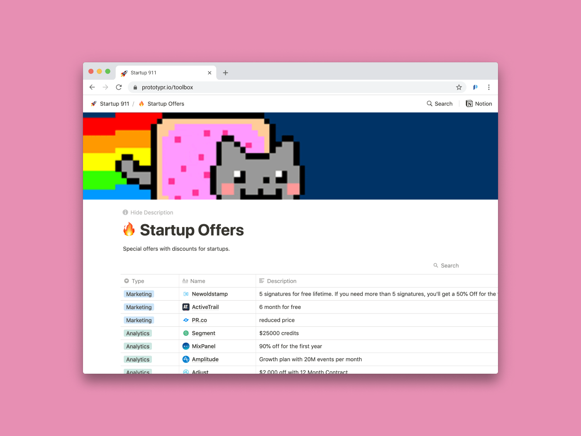The height and width of the screenshot is (436, 581).
Task: Open a new tab with plus button
Action: [225, 73]
